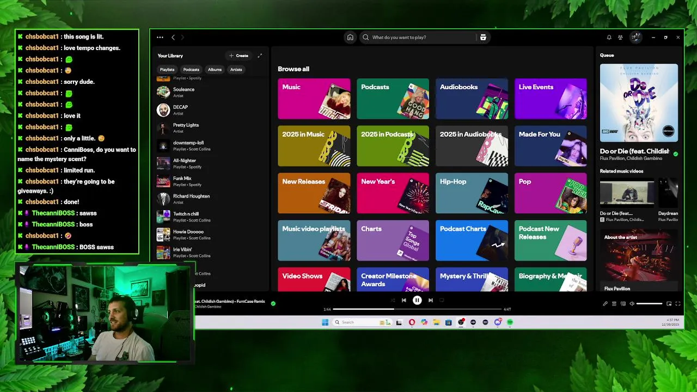Open Howie Dooooo playlist
The width and height of the screenshot is (697, 392).
(210, 235)
